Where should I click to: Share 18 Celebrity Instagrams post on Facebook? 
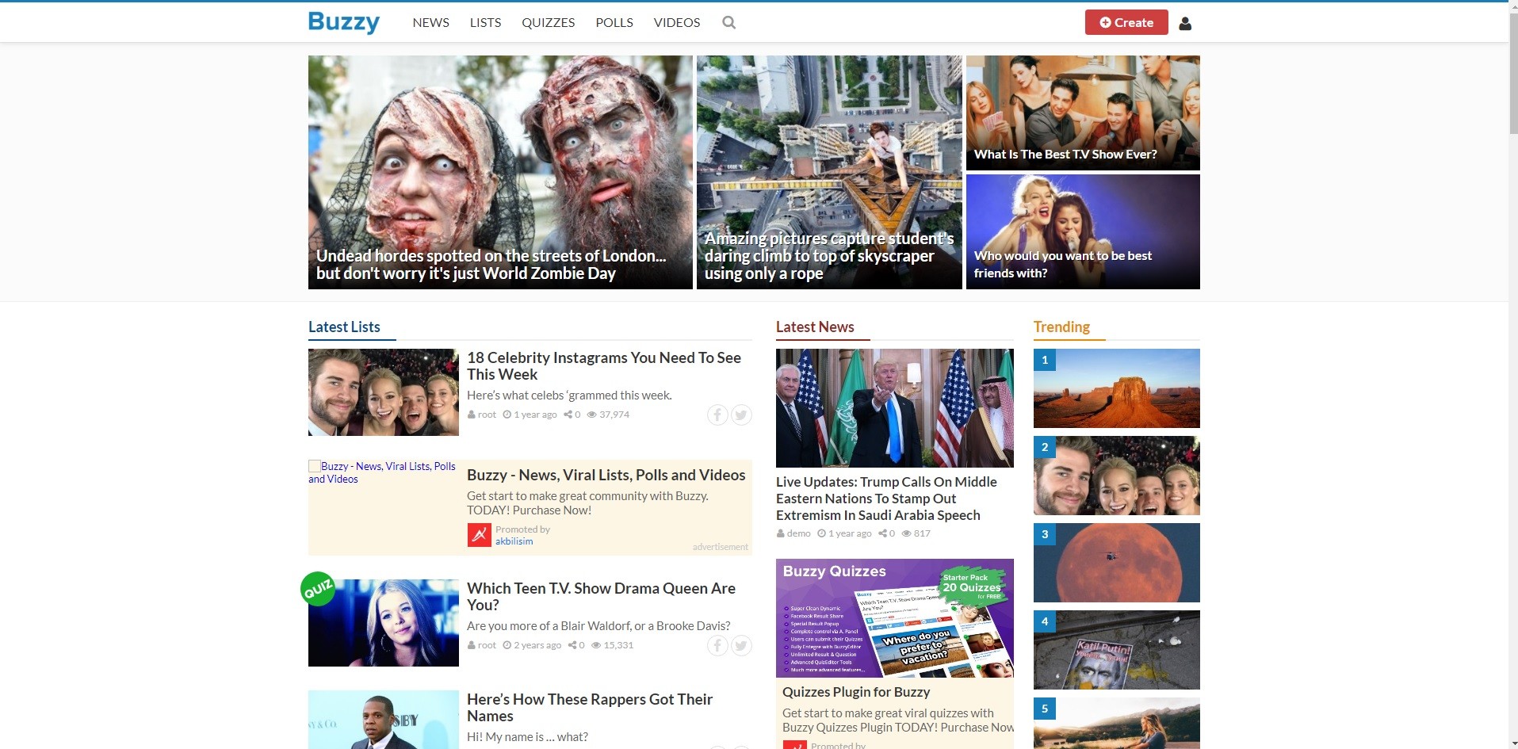717,415
